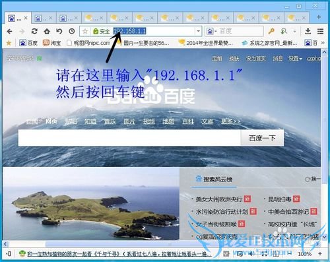Open hot topic 昆明扫毒
330x262 pixels.
[x=279, y=199]
